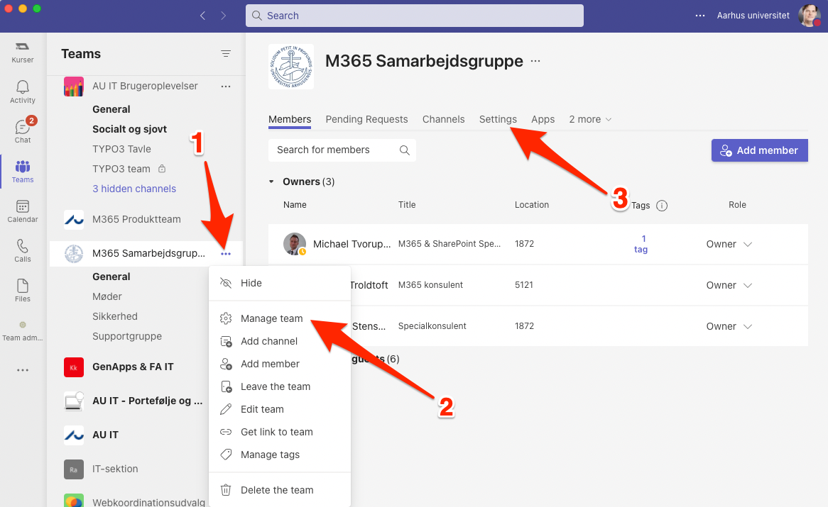Viewport: 828px width, 507px height.
Task: Open settings and more menu in title bar
Action: click(x=700, y=16)
